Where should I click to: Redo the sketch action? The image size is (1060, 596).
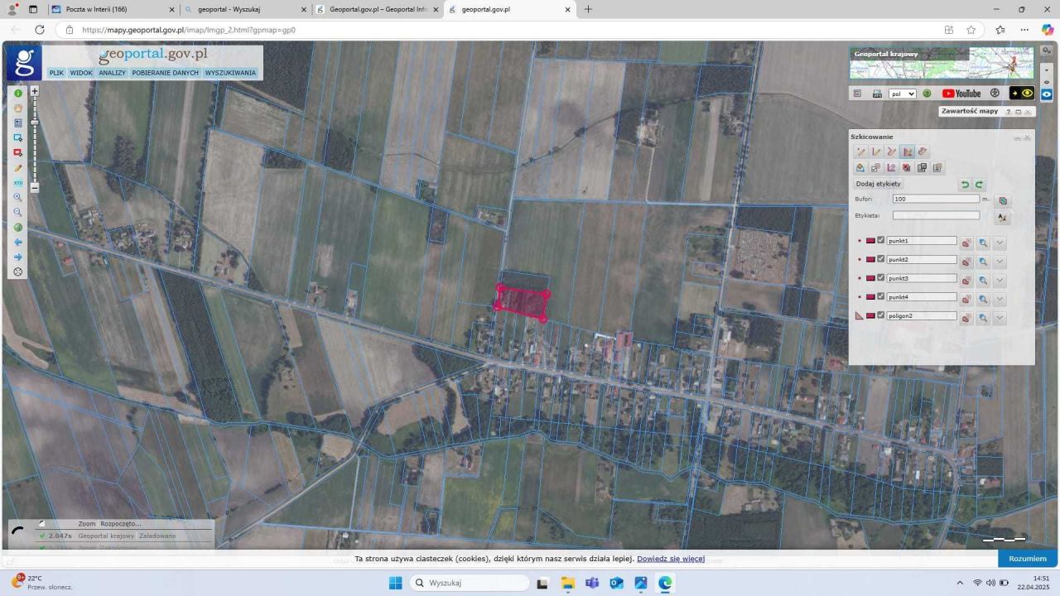(x=979, y=185)
